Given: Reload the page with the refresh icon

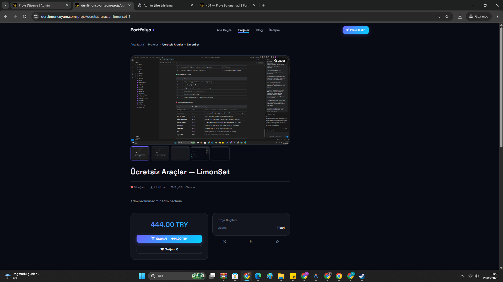Looking at the screenshot, I should (25, 16).
